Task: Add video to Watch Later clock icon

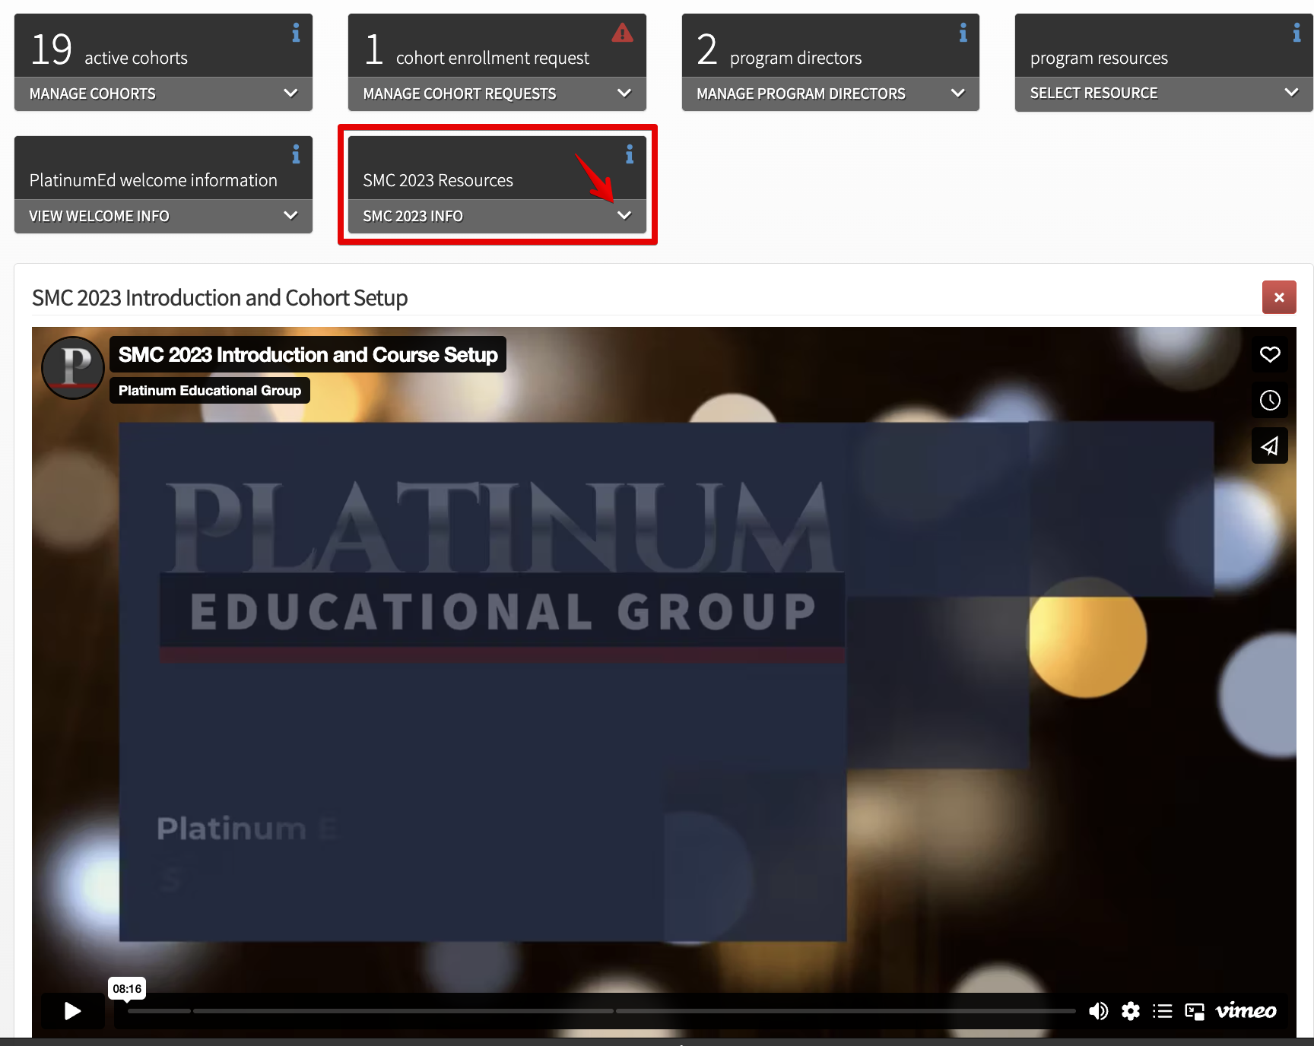Action: pyautogui.click(x=1270, y=400)
